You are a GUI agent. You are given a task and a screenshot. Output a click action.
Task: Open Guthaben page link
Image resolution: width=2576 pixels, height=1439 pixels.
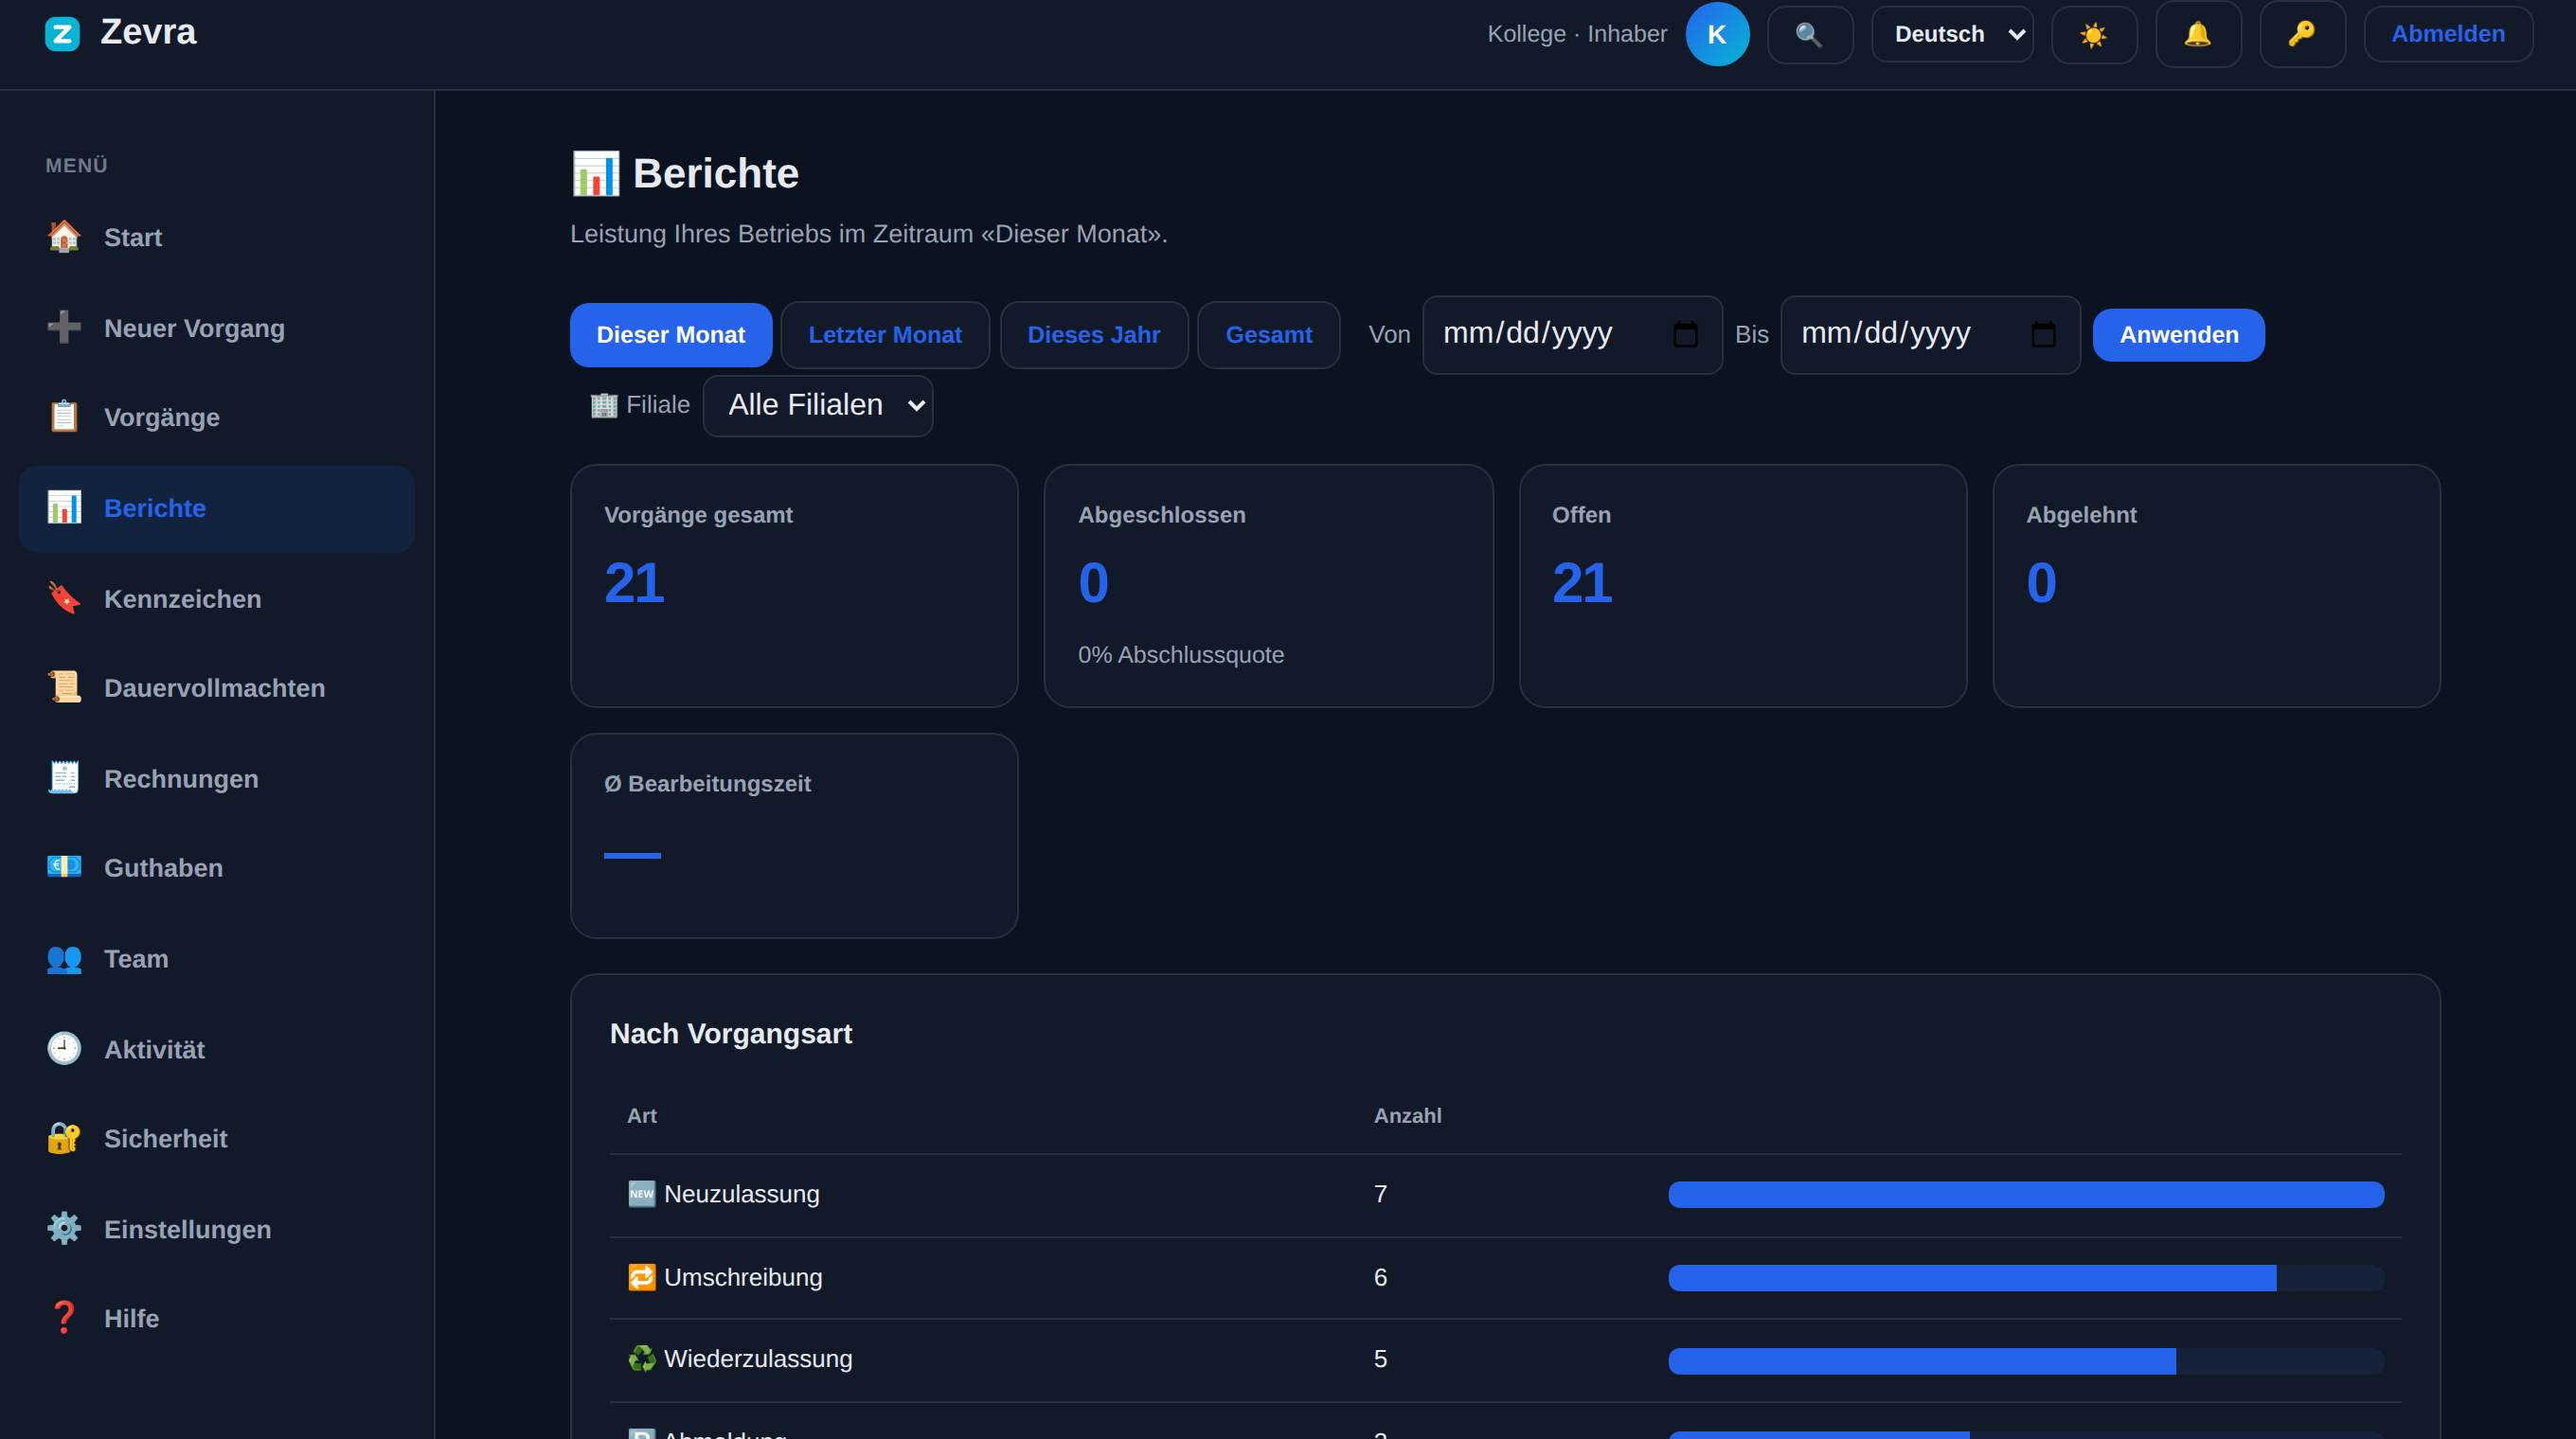[x=217, y=868]
